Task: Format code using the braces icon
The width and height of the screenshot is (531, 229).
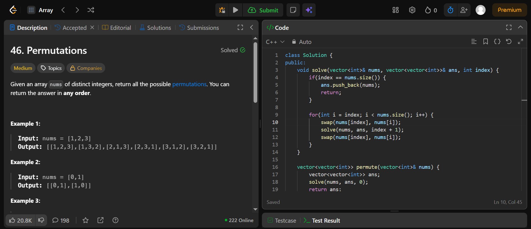Action: [x=497, y=42]
